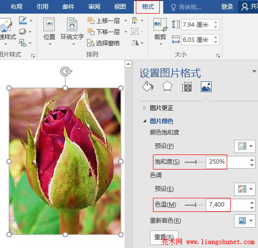Select the Layout & Properties tab icon
This screenshot has width=258, height=248.
[187, 87]
